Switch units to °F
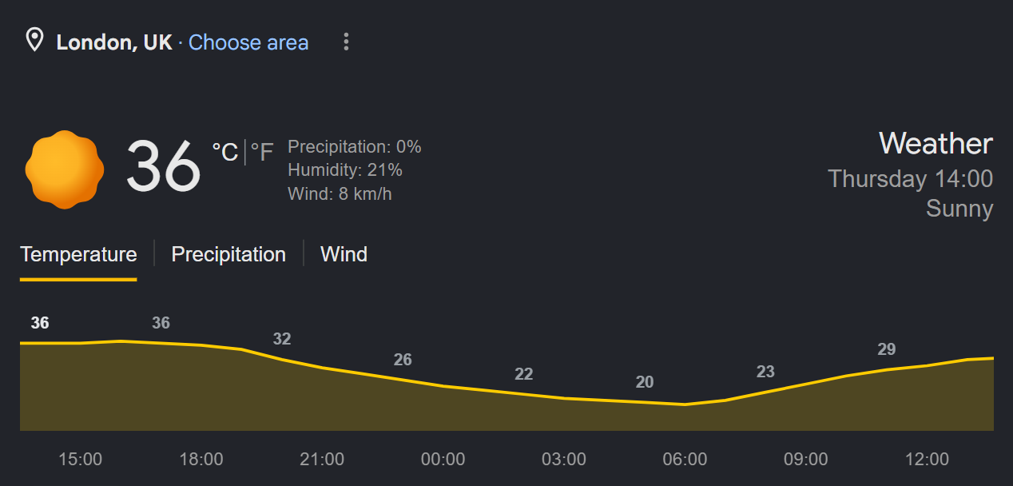This screenshot has height=486, width=1013. (262, 151)
